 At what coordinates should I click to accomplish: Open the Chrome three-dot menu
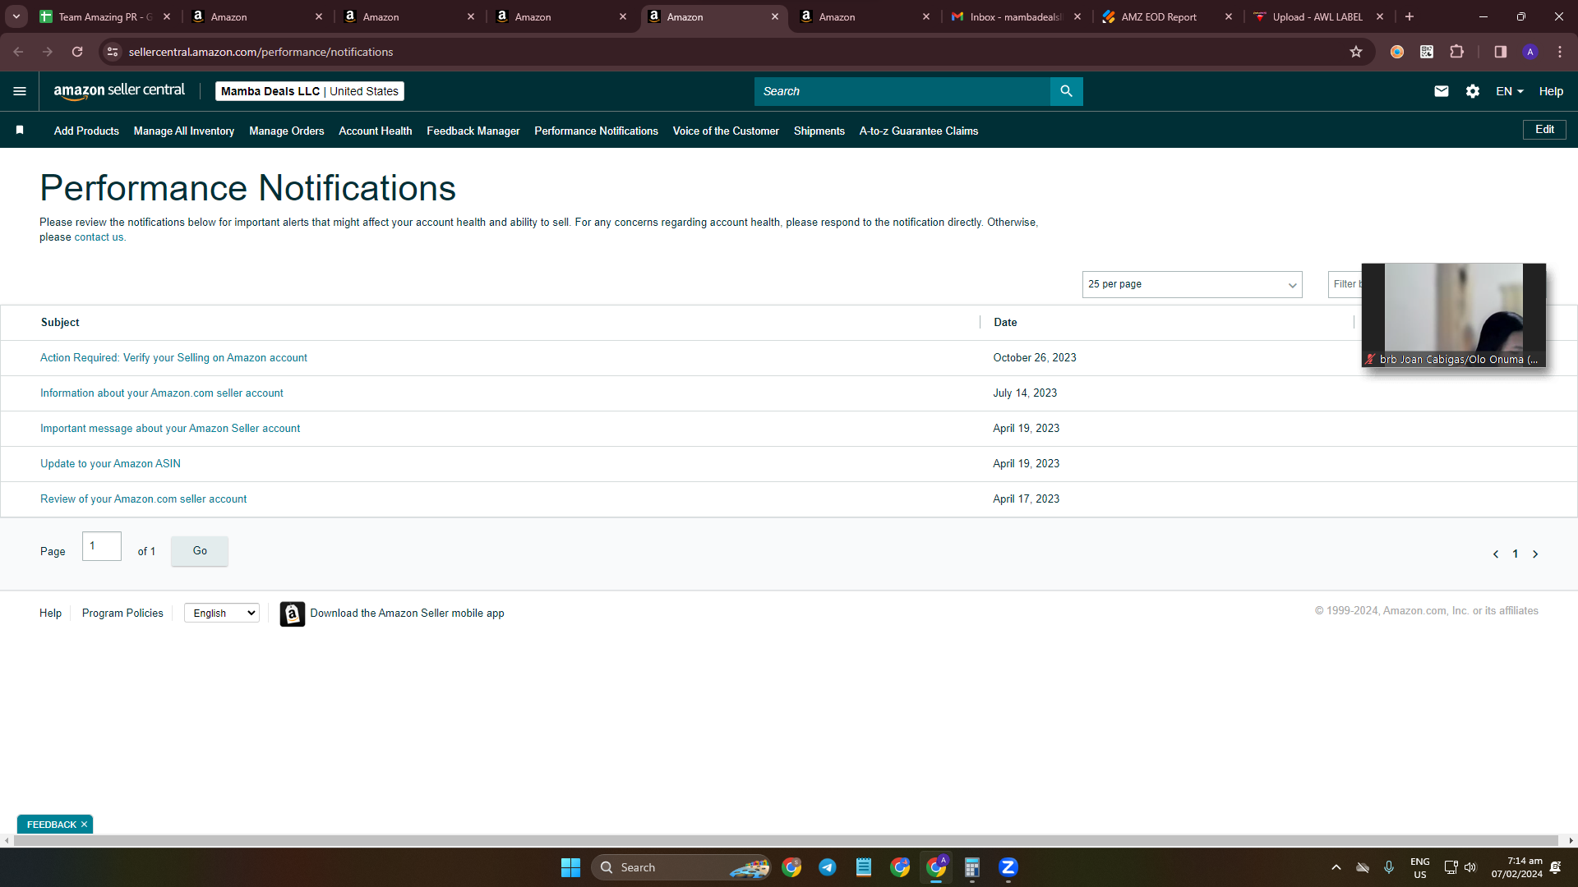(x=1560, y=52)
